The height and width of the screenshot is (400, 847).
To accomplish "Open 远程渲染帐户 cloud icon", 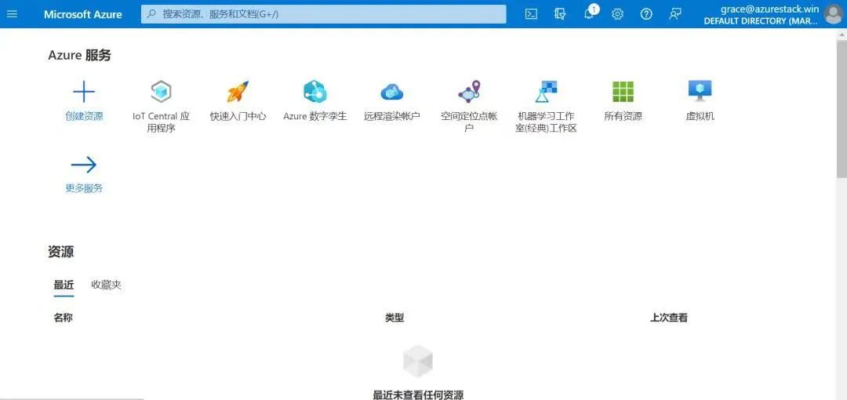I will 392,92.
